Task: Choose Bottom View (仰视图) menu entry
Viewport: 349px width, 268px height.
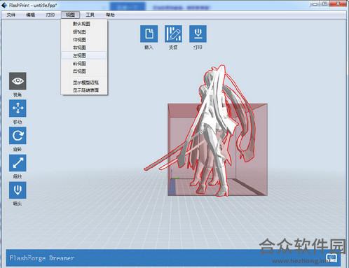Action: pyautogui.click(x=84, y=40)
